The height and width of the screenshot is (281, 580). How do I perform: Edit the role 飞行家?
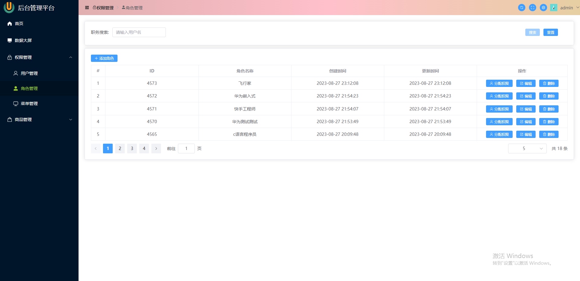526,83
